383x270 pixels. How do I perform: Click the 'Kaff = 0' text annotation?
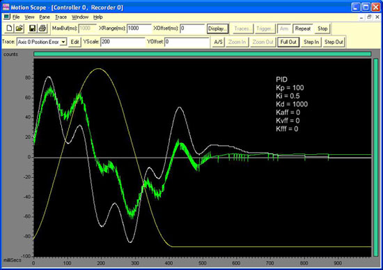(x=288, y=112)
